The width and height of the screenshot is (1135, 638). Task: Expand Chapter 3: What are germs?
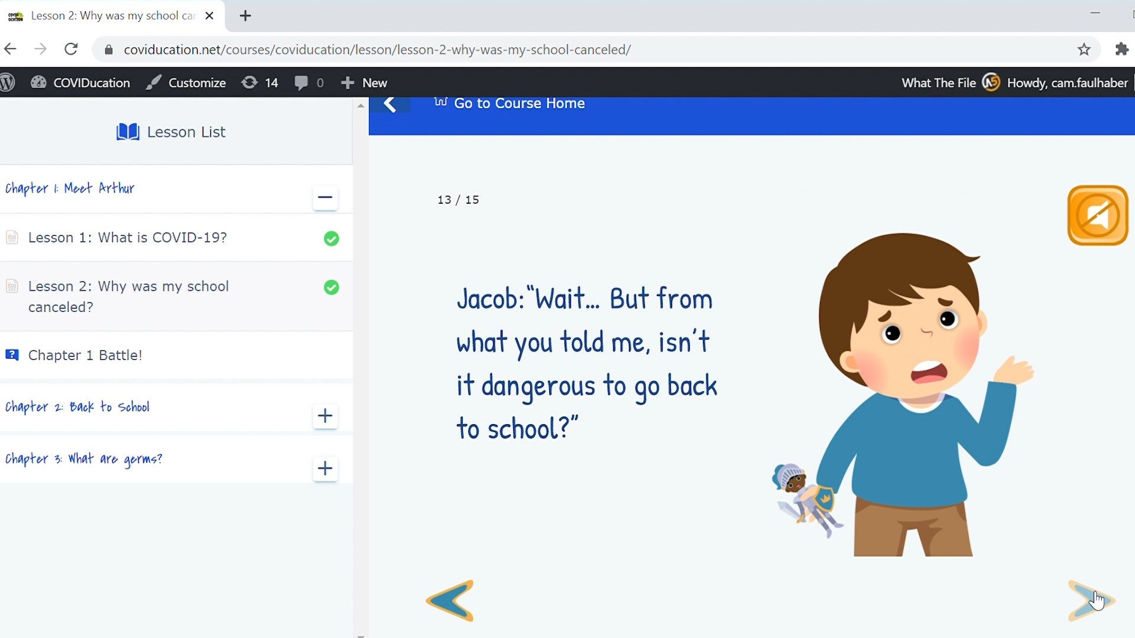(325, 468)
